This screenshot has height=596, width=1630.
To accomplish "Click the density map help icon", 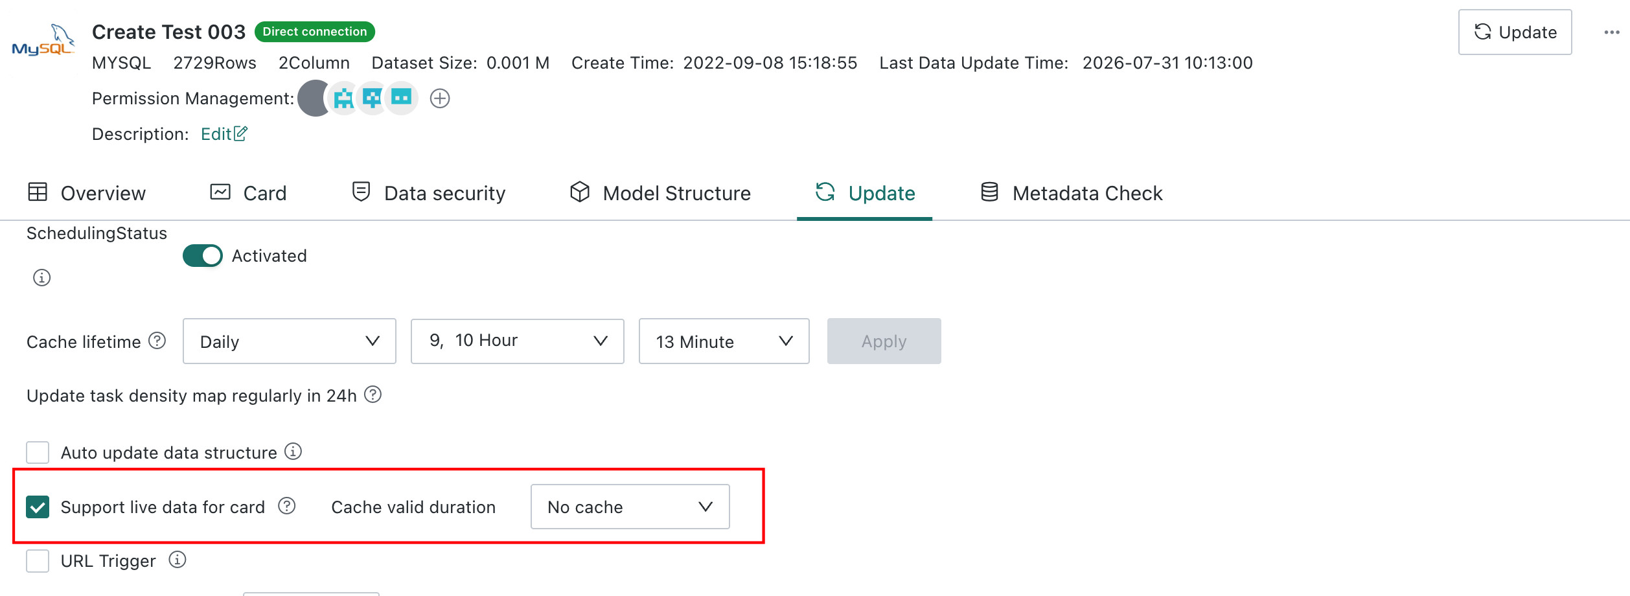I will [373, 395].
